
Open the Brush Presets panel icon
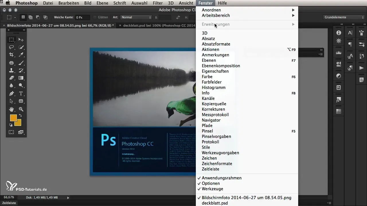362,45
